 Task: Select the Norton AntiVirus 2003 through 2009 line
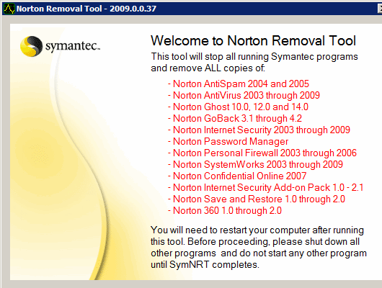click(244, 95)
